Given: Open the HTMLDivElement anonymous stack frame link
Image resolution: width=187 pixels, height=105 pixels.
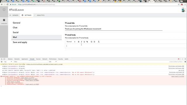Looking at the screenshot, I should [x=32, y=84].
